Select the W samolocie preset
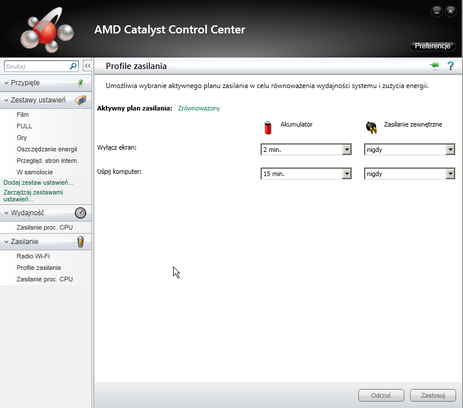Screen dimensions: 463x408 pos(35,172)
